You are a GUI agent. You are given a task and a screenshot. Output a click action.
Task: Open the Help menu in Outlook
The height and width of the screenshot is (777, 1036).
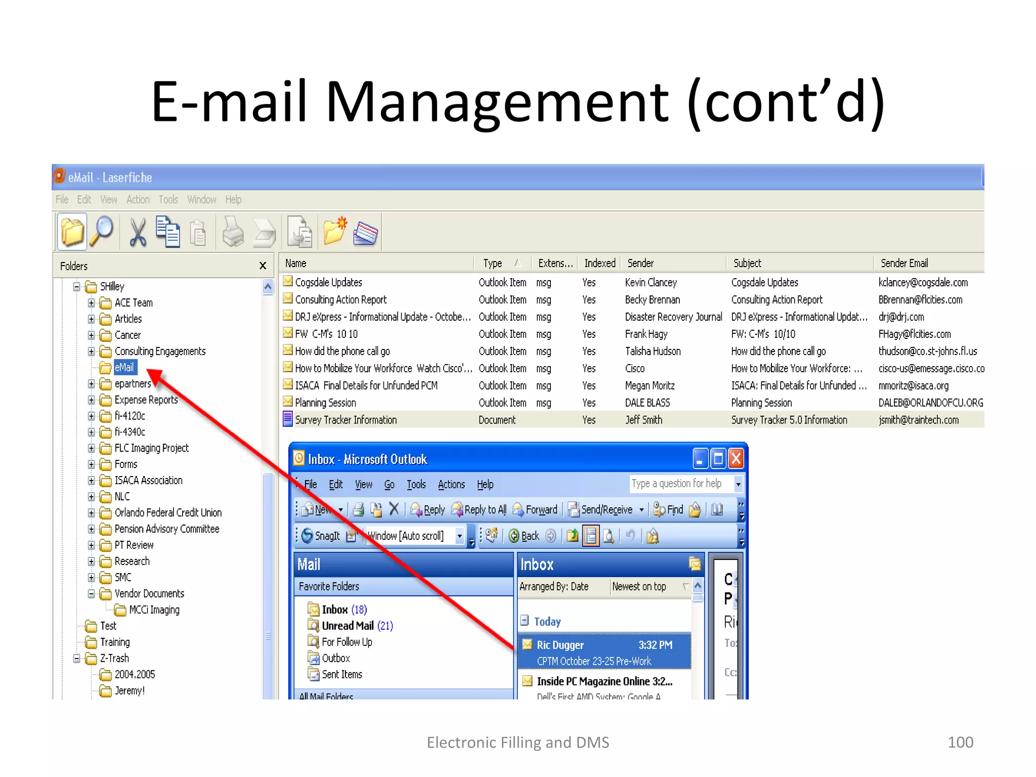(x=485, y=485)
